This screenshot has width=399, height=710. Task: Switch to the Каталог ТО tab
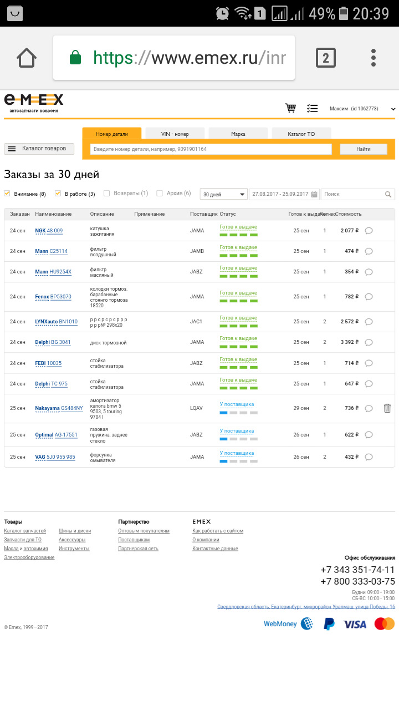301,134
